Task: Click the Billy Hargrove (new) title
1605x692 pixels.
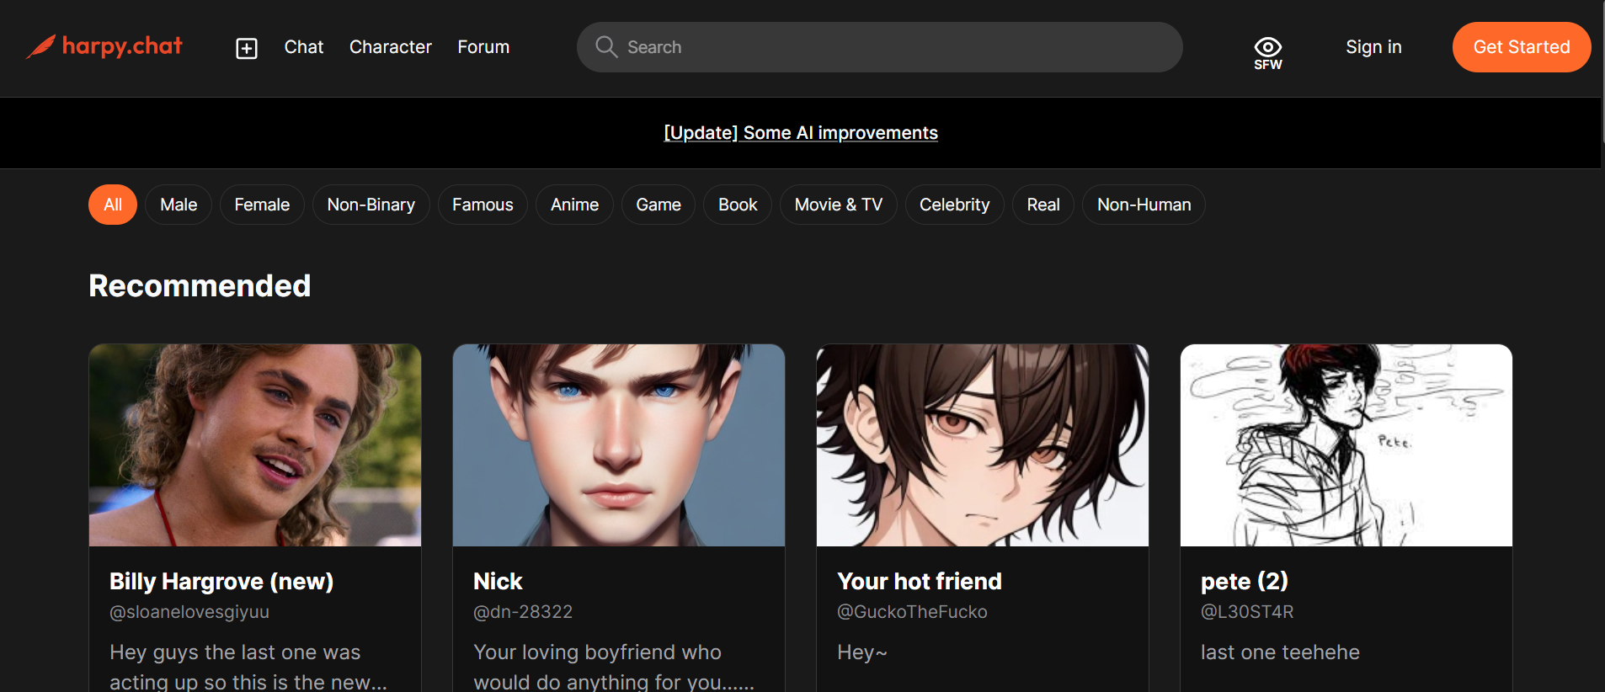Action: coord(221,582)
